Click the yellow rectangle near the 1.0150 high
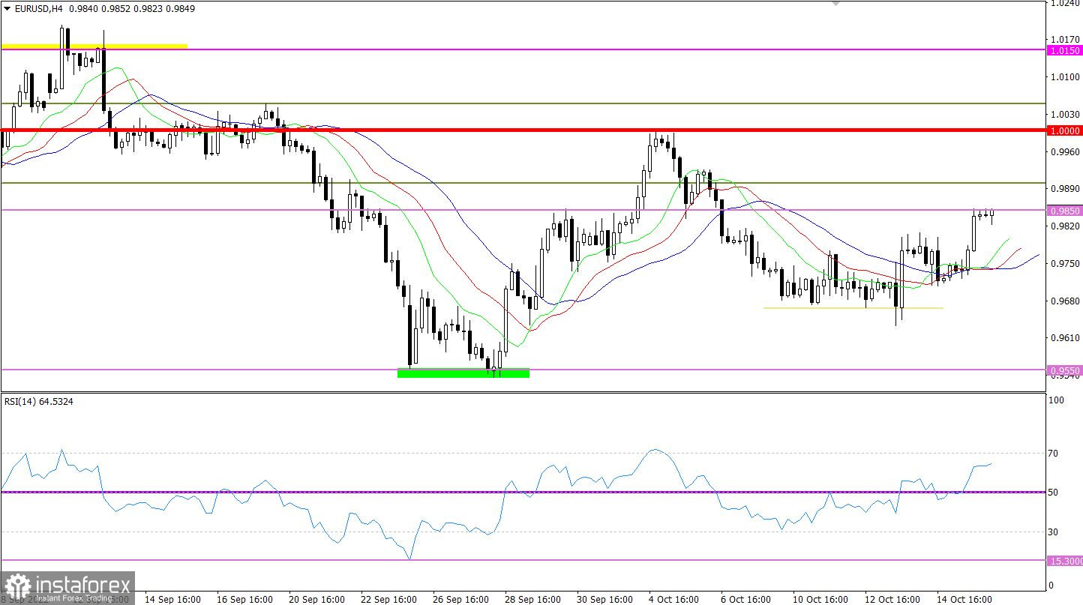This screenshot has height=605, width=1083. [94, 46]
